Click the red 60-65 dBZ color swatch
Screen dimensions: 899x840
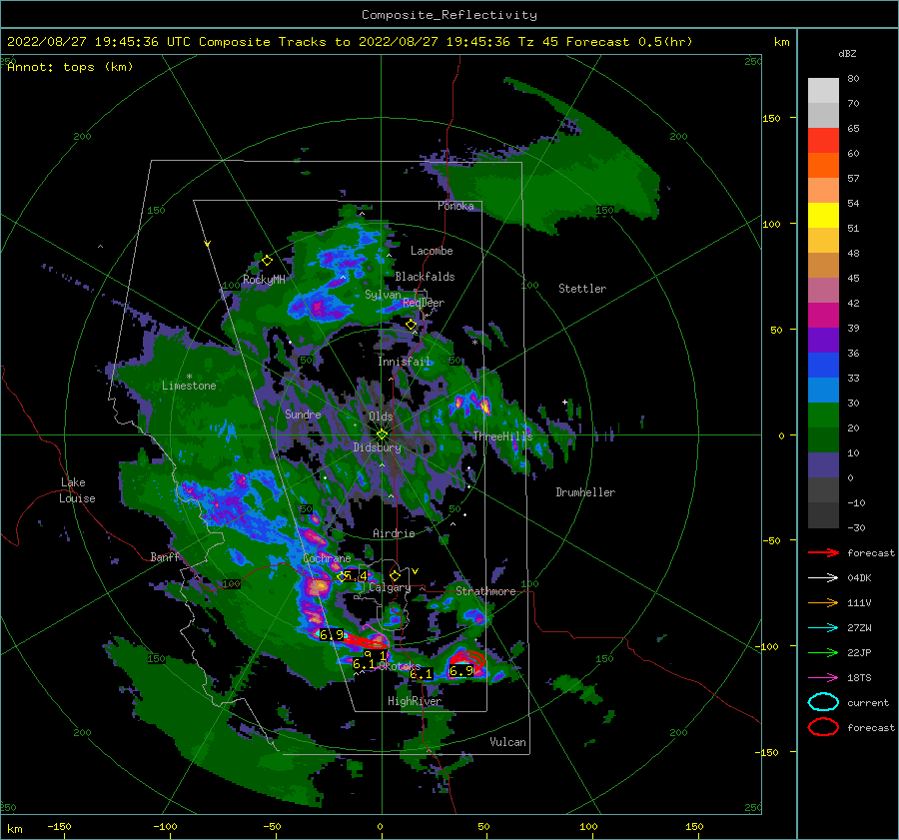(x=823, y=141)
